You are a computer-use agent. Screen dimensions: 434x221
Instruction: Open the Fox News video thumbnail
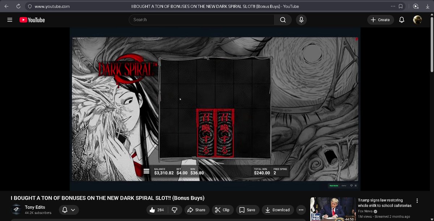pos(332,209)
